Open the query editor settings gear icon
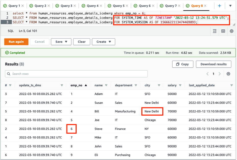 231,31
